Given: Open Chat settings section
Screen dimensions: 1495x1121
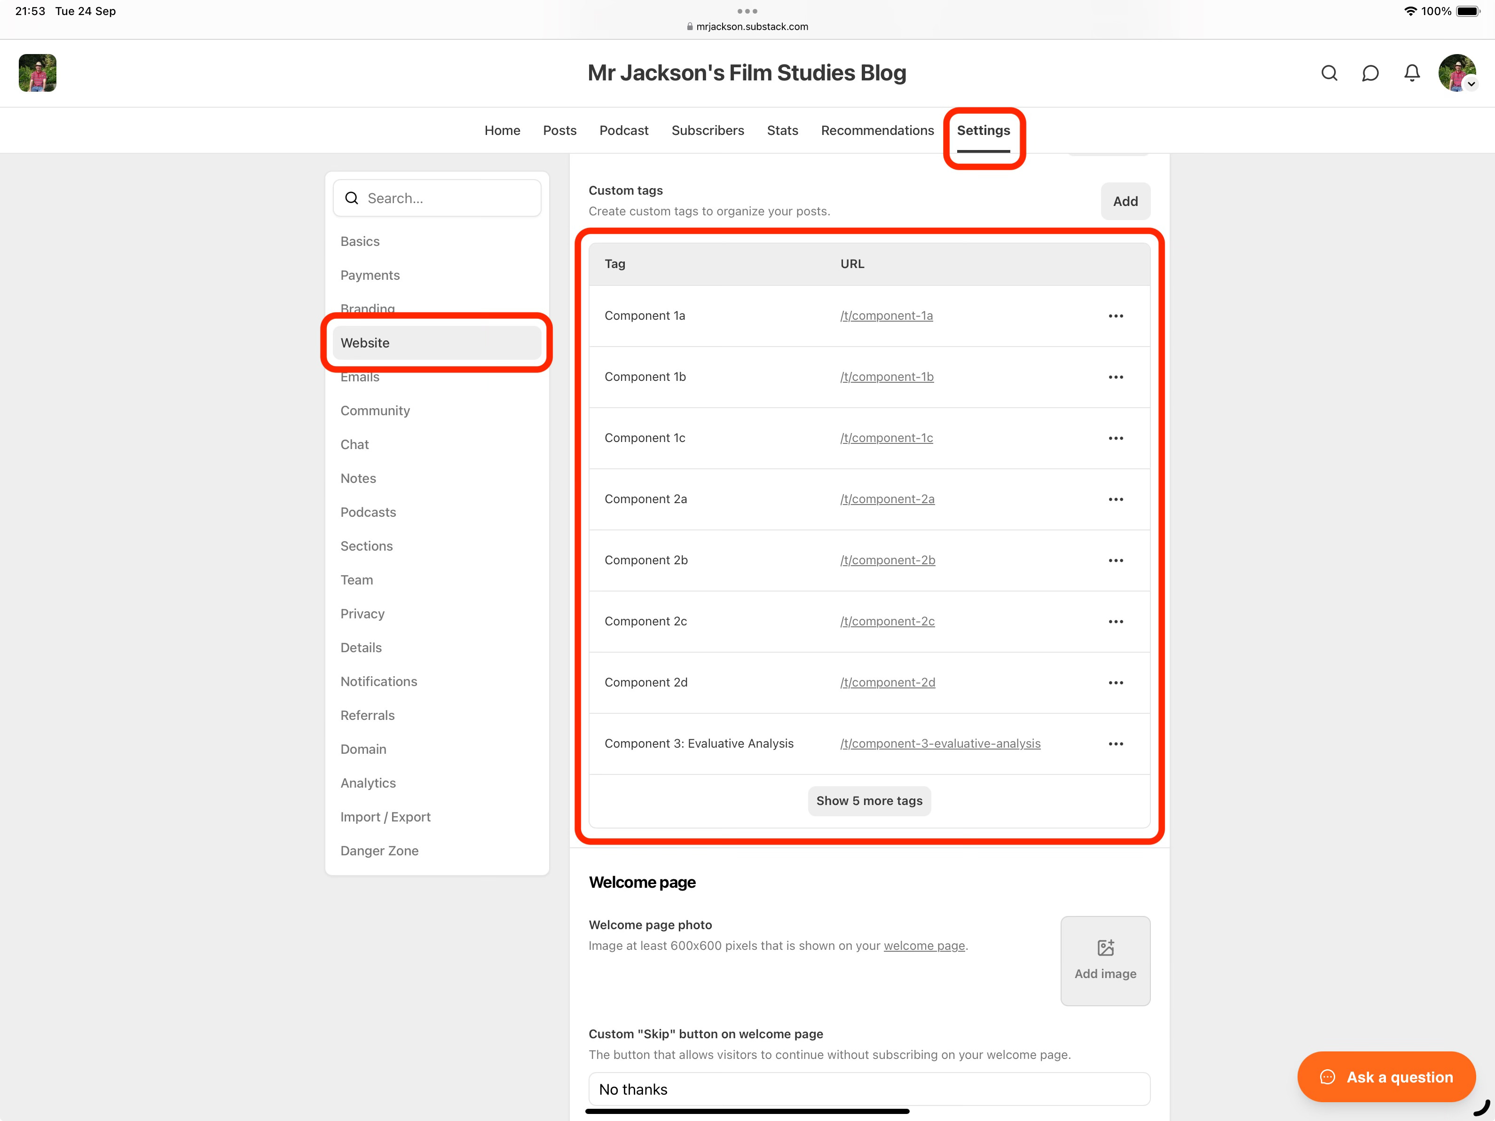Looking at the screenshot, I should (437, 444).
